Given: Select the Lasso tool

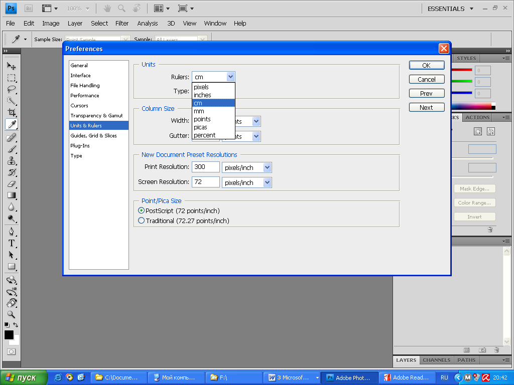Looking at the screenshot, I should tap(12, 89).
